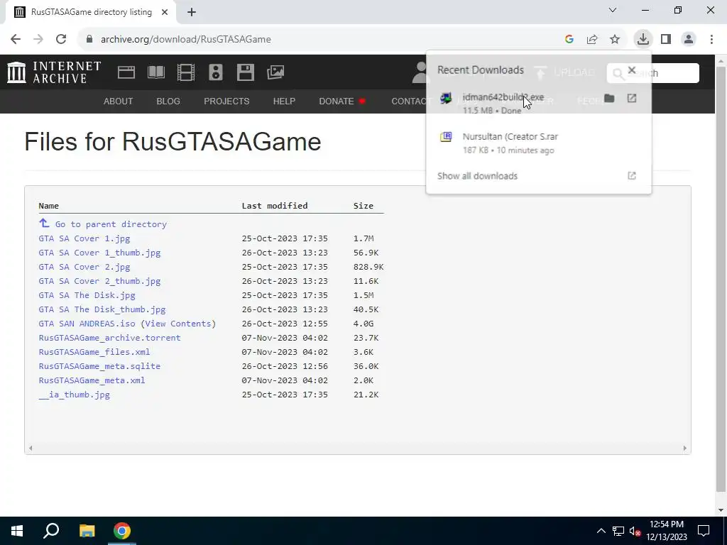This screenshot has width=727, height=545.
Task: Click the Google icon in address bar
Action: pos(569,39)
